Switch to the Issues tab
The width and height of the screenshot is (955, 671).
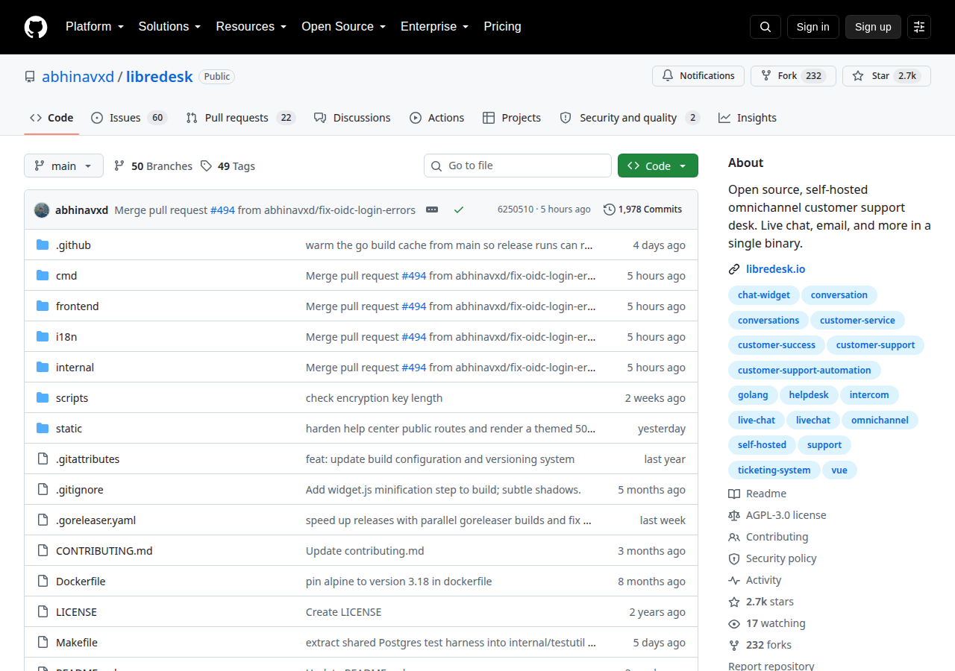tap(129, 118)
